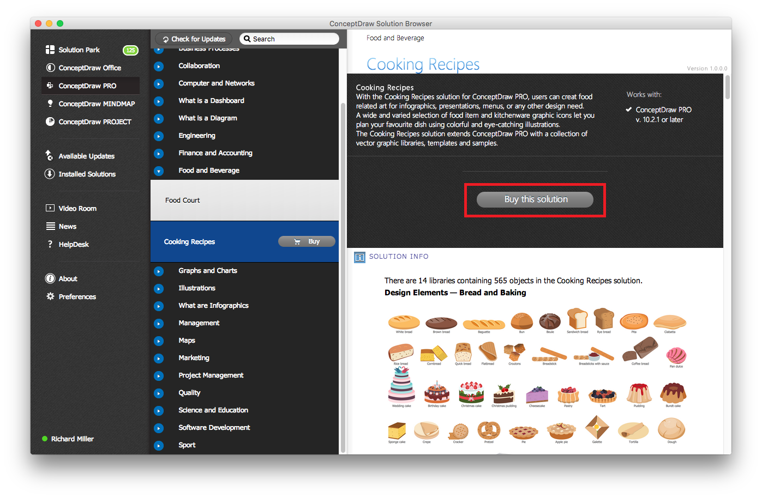Click the Buy this solution button
The height and width of the screenshot is (498, 762).
tap(535, 199)
